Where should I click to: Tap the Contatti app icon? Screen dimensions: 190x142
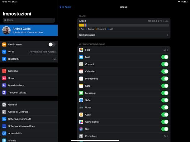pos(81,64)
